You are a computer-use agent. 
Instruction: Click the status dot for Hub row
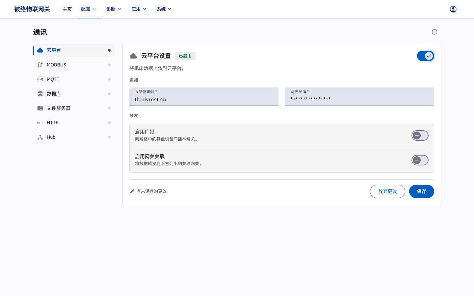coord(109,137)
